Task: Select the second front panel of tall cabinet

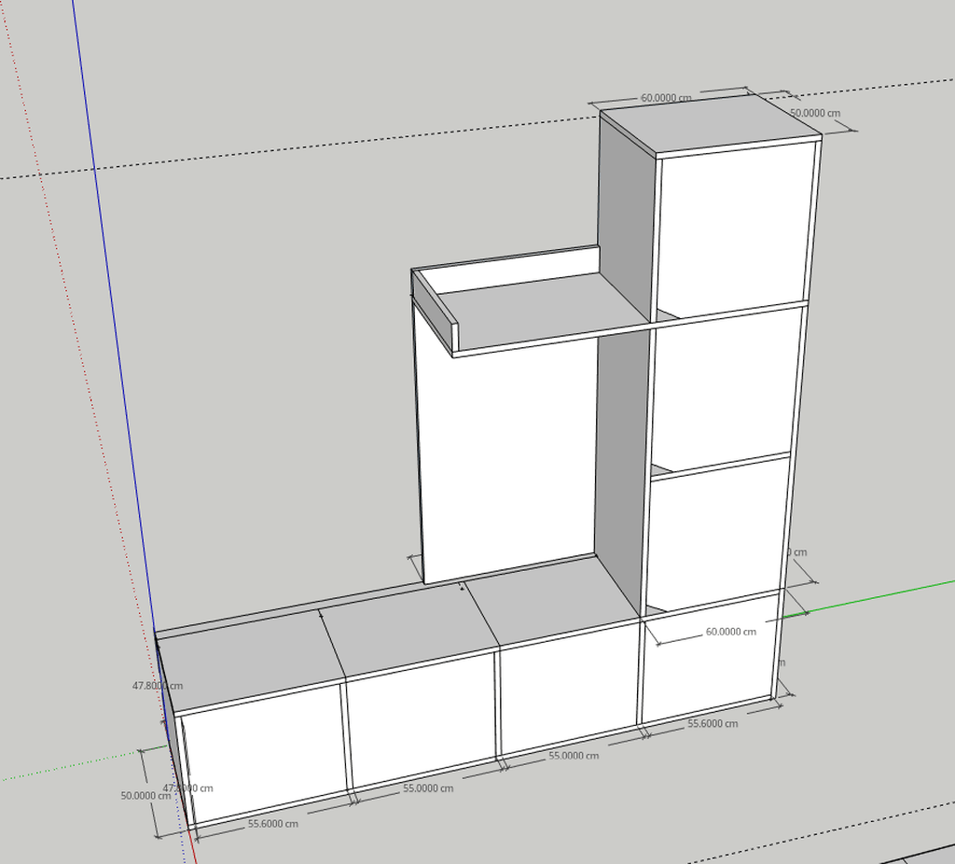Action: click(x=726, y=384)
